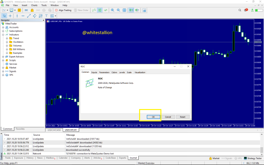Expand the Signals node in Navigator

coord(3,71)
